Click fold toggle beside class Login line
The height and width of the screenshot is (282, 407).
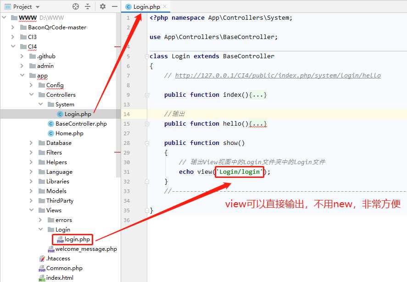[147, 56]
